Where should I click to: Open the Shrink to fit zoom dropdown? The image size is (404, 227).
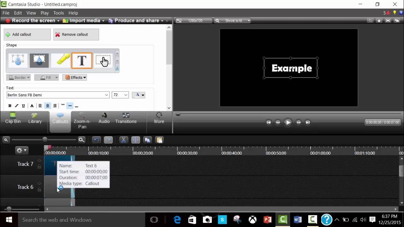tap(233, 20)
